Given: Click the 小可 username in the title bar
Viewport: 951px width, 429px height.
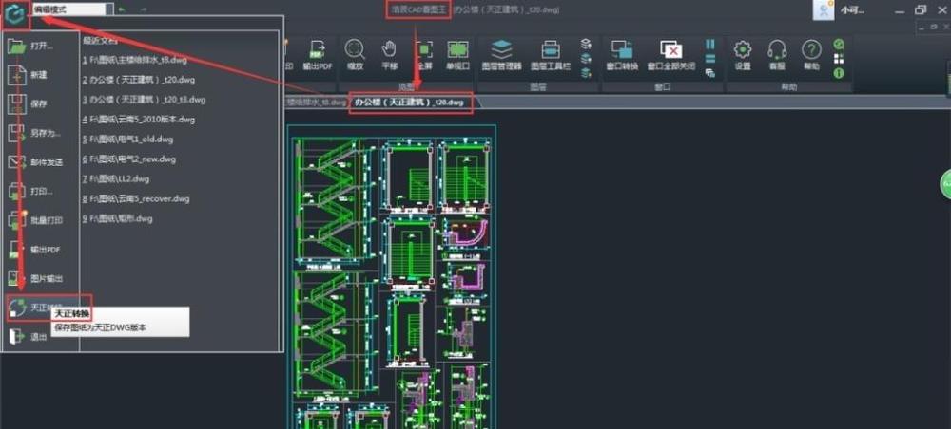Looking at the screenshot, I should [x=852, y=10].
